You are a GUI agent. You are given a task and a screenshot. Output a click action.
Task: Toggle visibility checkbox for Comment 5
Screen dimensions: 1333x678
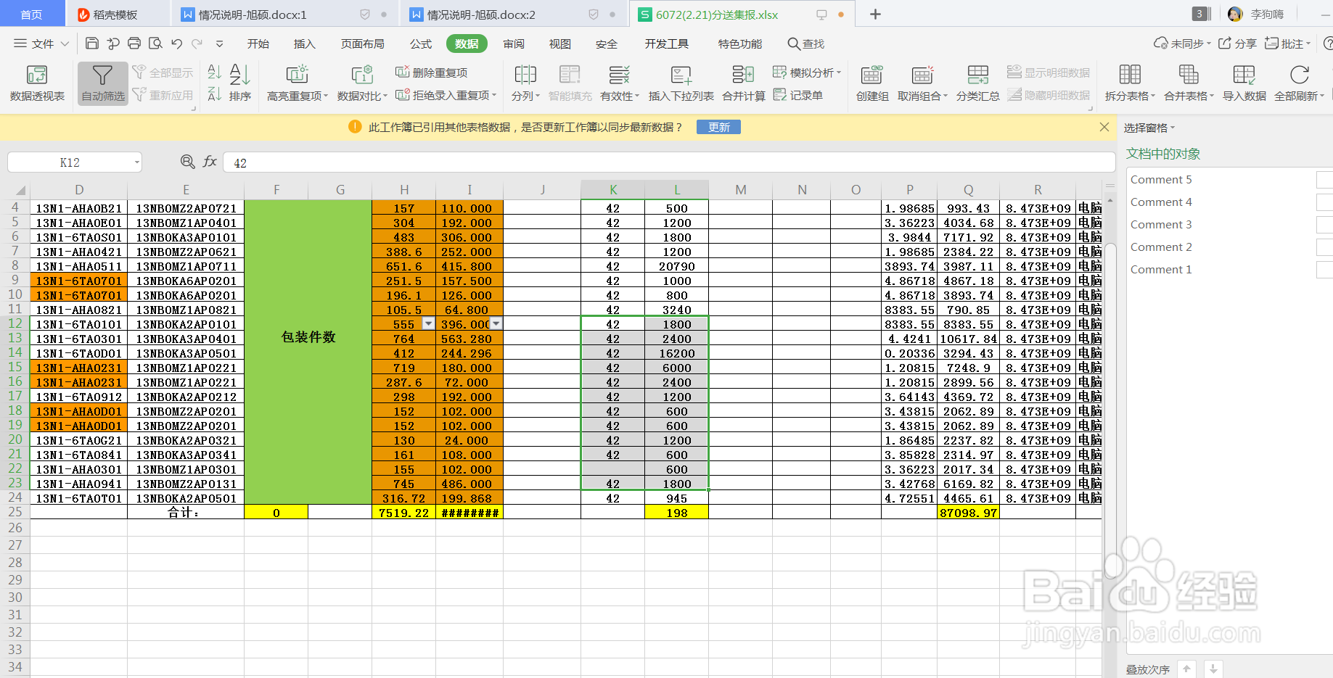pos(1325,180)
